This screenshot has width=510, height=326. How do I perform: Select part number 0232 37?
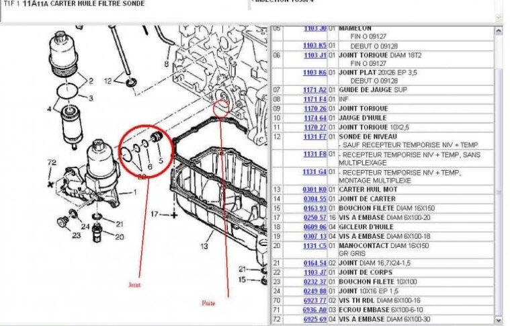tap(315, 282)
